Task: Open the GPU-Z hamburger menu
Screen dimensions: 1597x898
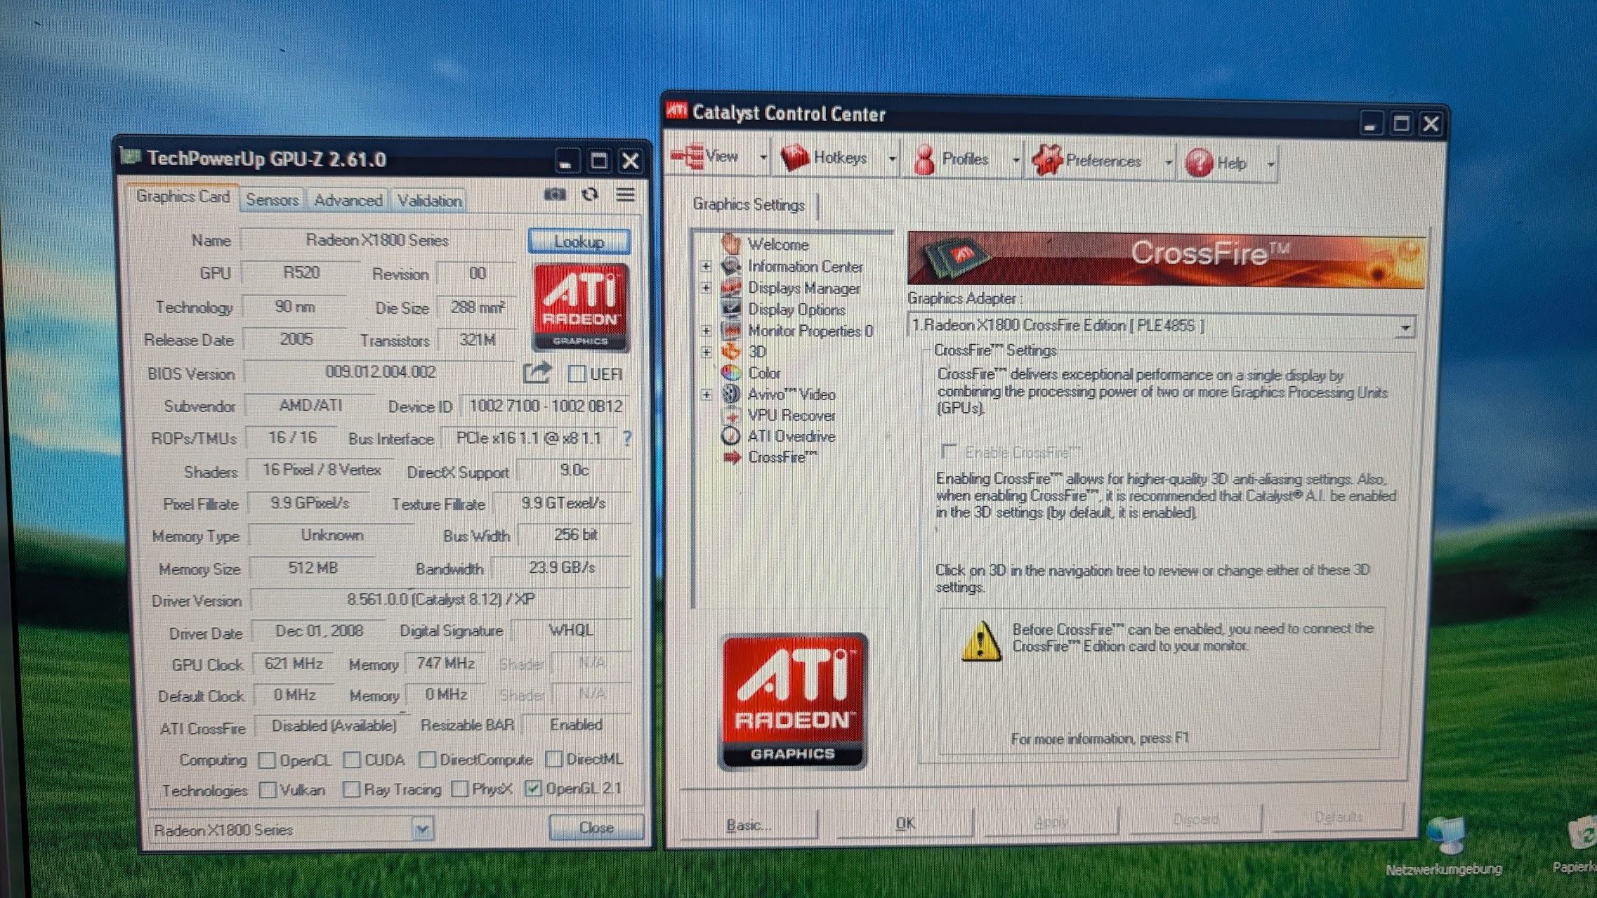Action: (626, 194)
